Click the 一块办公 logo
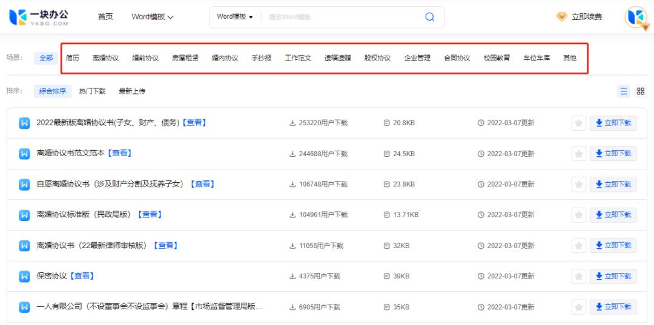This screenshot has height=325, width=654. [x=38, y=17]
